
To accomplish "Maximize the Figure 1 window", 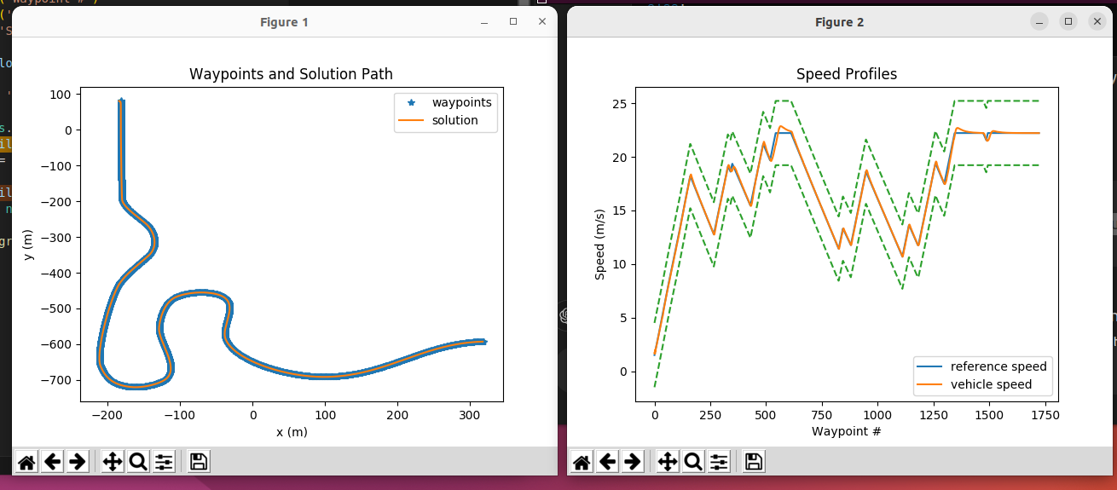I will tap(513, 22).
